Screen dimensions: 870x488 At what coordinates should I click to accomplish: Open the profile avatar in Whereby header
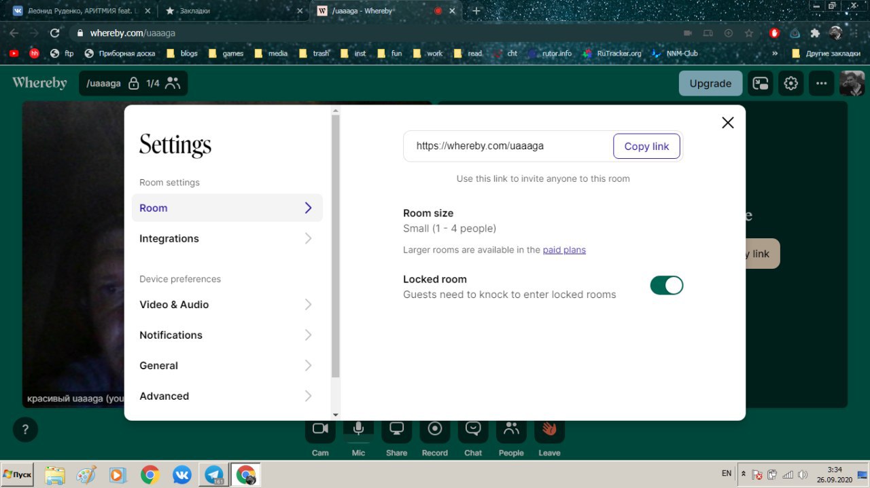coord(852,83)
